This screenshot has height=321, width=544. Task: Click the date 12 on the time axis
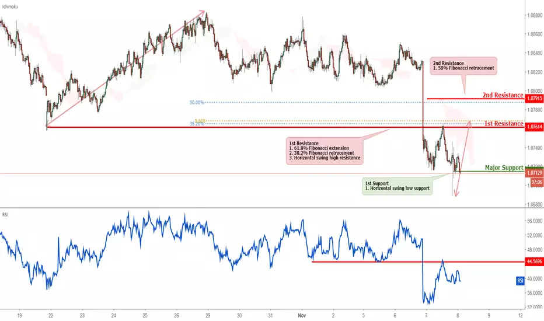click(521, 315)
